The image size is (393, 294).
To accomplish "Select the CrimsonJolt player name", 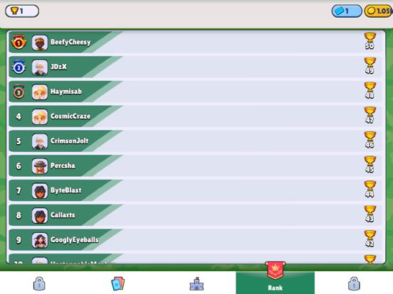I will [x=70, y=141].
